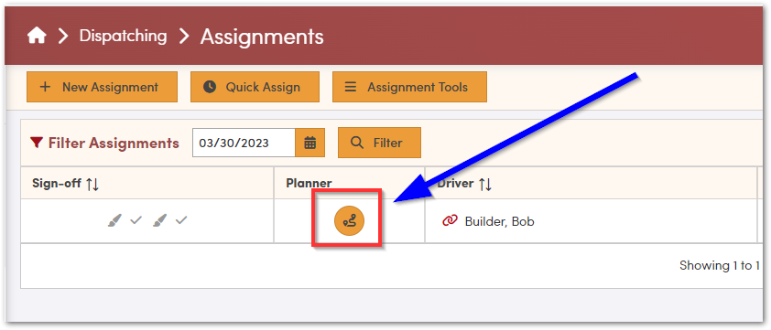
Task: Click the first sign-off brush icon
Action: (114, 221)
